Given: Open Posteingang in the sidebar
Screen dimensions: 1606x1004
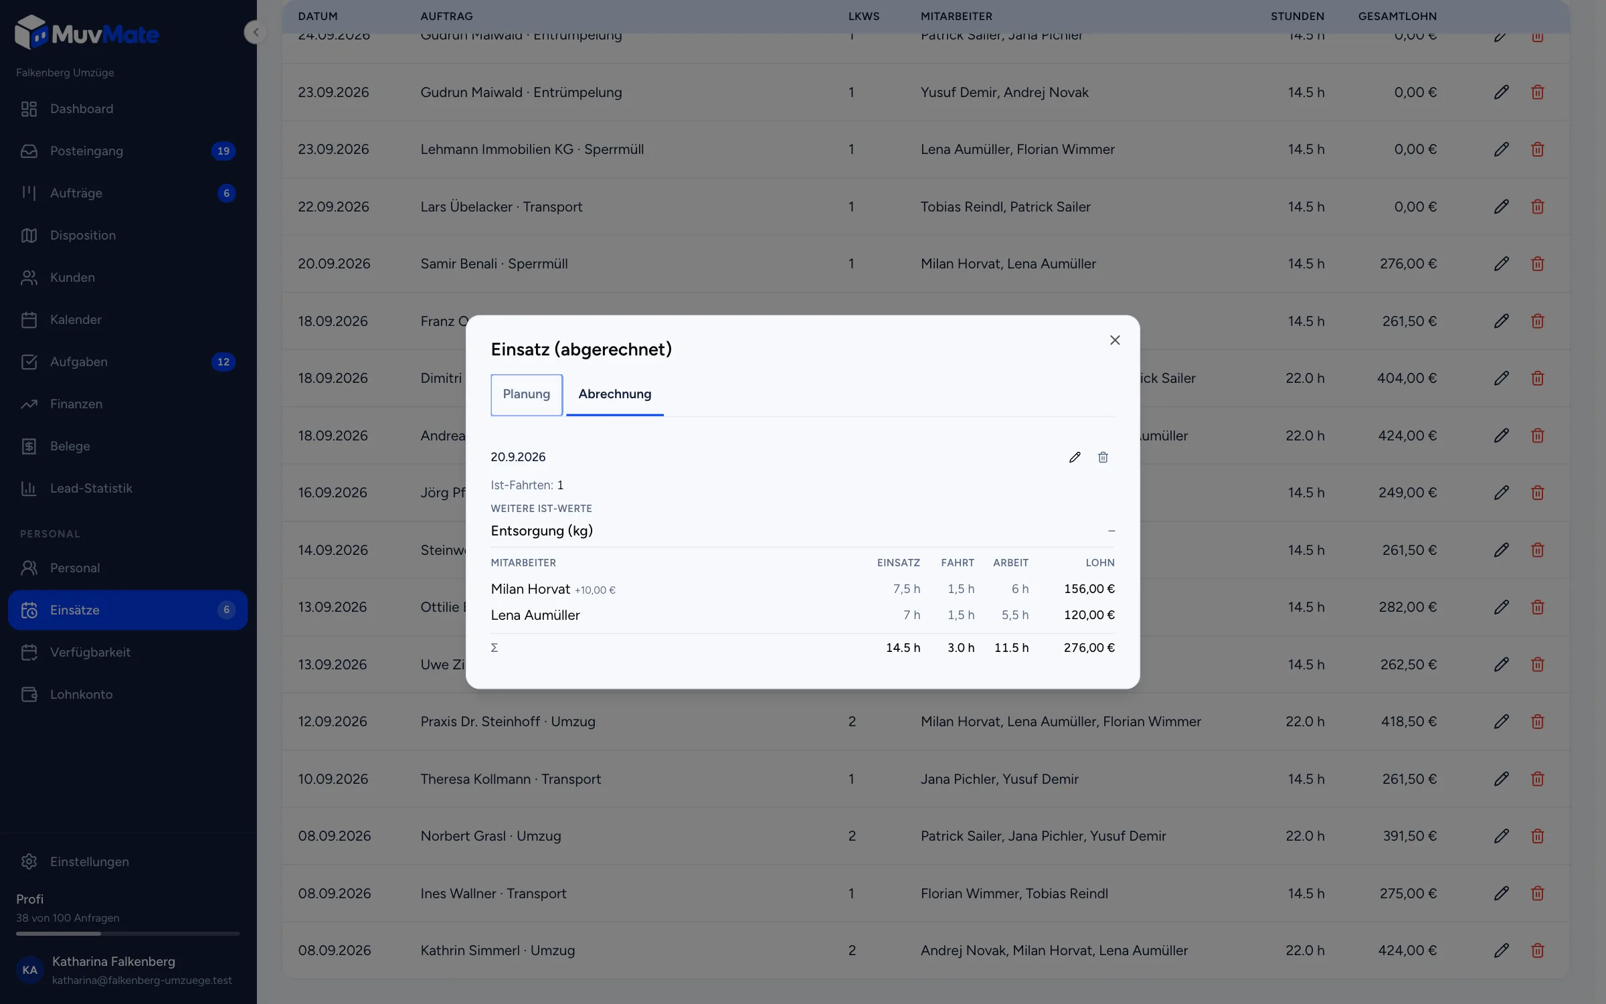Looking at the screenshot, I should point(127,151).
